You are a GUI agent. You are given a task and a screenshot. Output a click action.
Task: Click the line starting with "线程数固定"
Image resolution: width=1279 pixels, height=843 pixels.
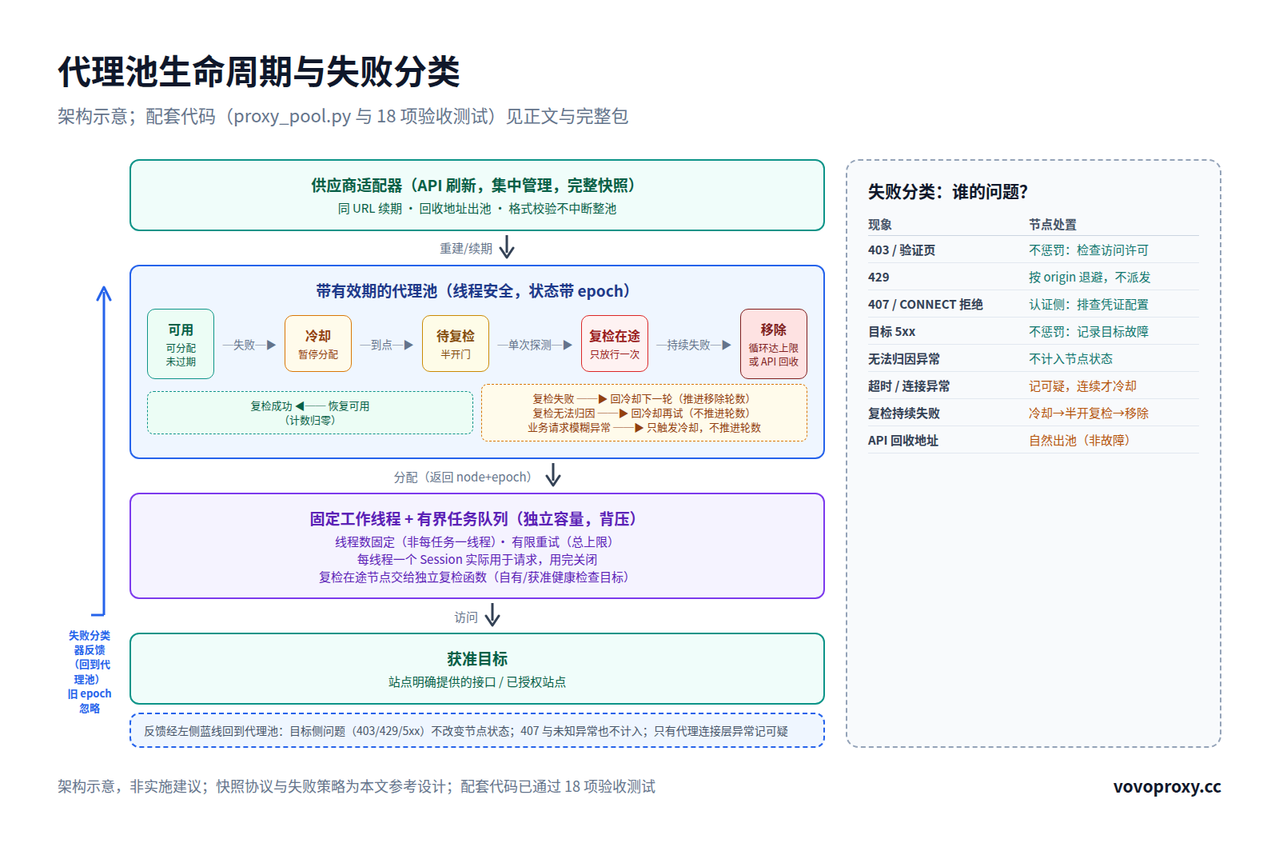(x=477, y=542)
